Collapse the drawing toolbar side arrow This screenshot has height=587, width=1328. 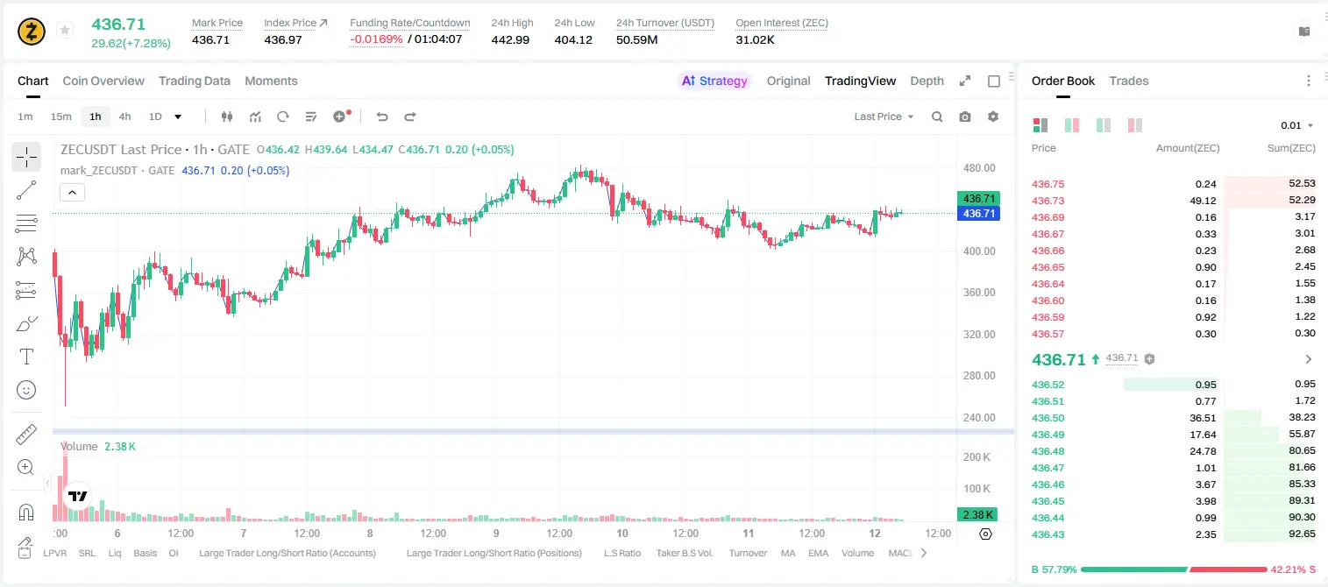point(48,483)
